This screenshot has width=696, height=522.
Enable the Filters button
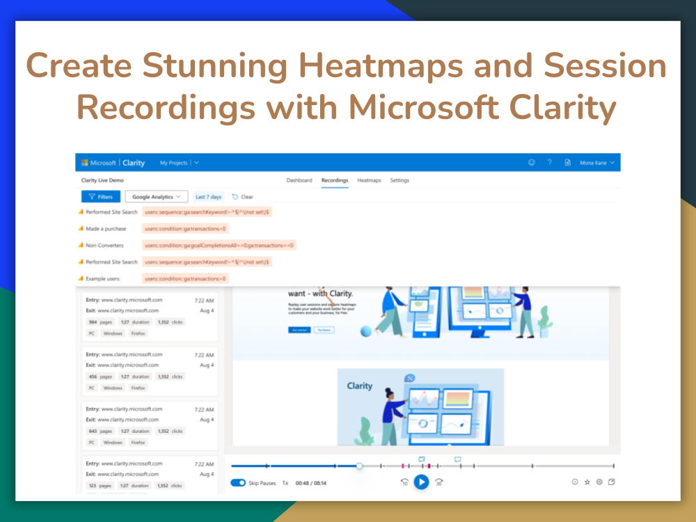coord(102,196)
